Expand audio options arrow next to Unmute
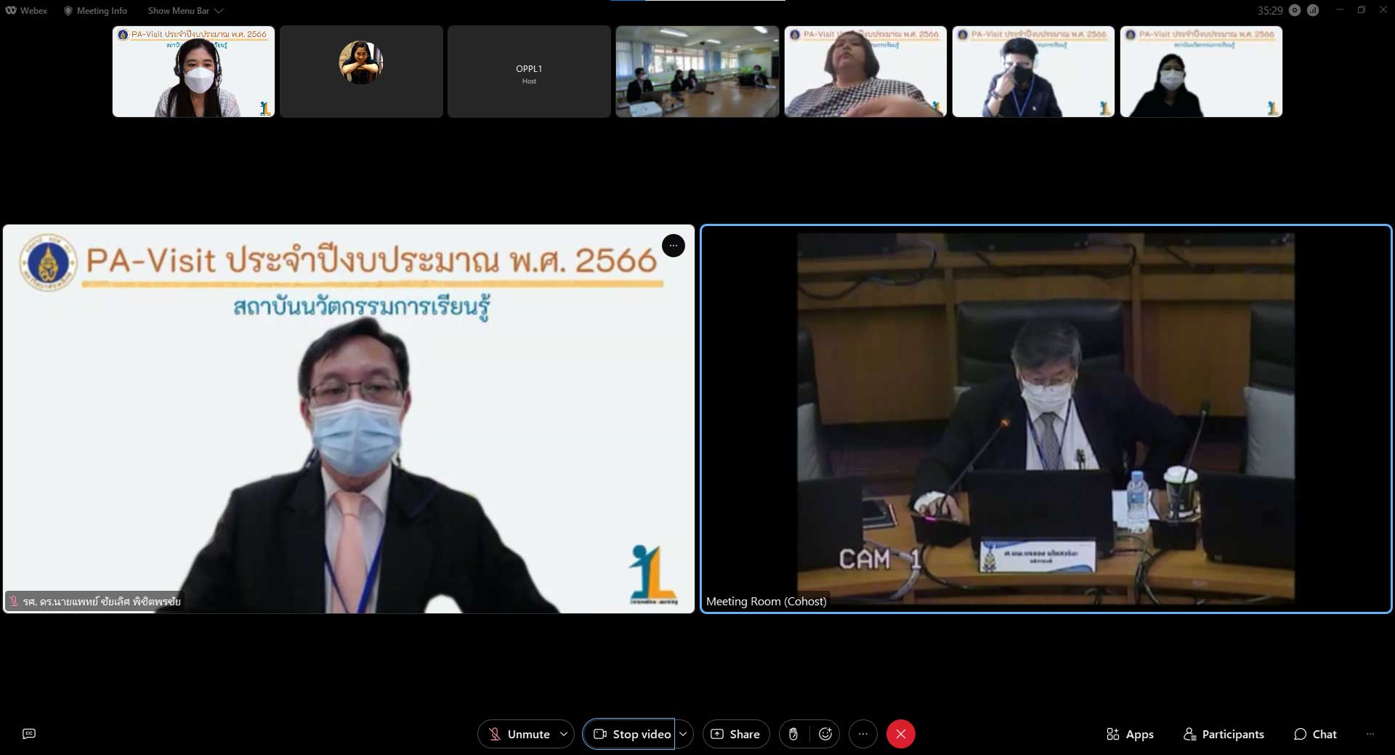This screenshot has width=1395, height=755. [564, 734]
